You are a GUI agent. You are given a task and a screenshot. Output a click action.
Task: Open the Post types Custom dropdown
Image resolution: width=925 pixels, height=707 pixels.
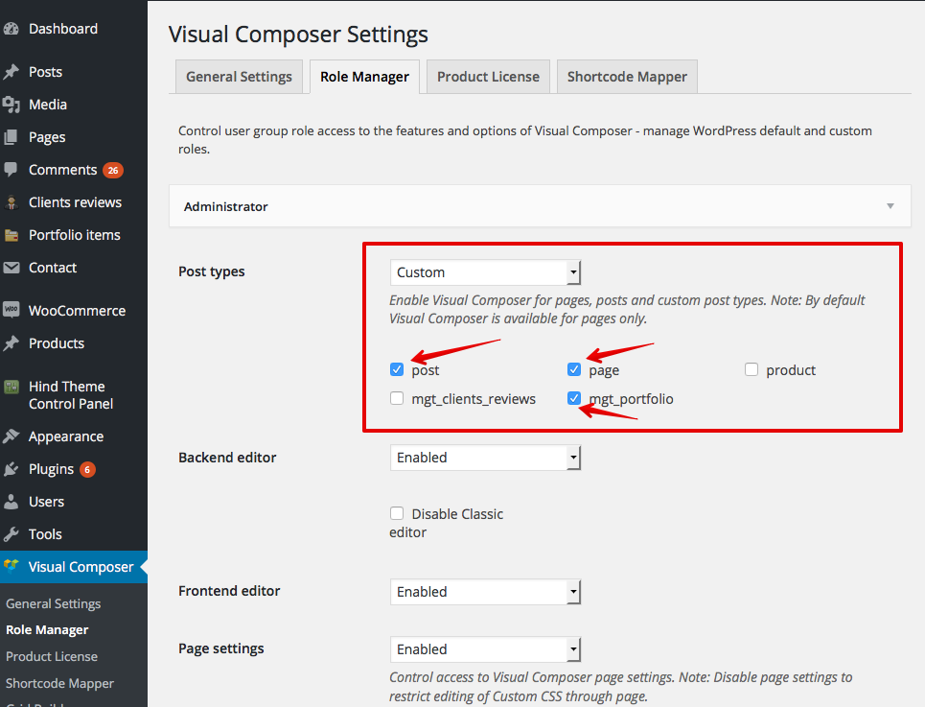tap(486, 272)
